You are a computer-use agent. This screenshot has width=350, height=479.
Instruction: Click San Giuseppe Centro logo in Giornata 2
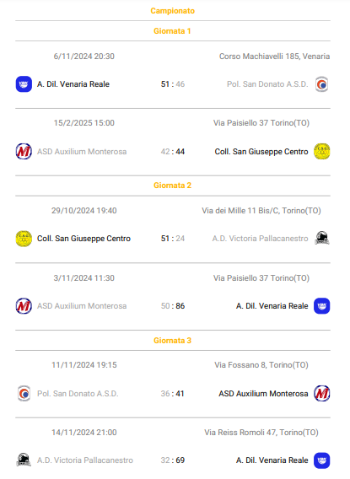[x=24, y=239]
